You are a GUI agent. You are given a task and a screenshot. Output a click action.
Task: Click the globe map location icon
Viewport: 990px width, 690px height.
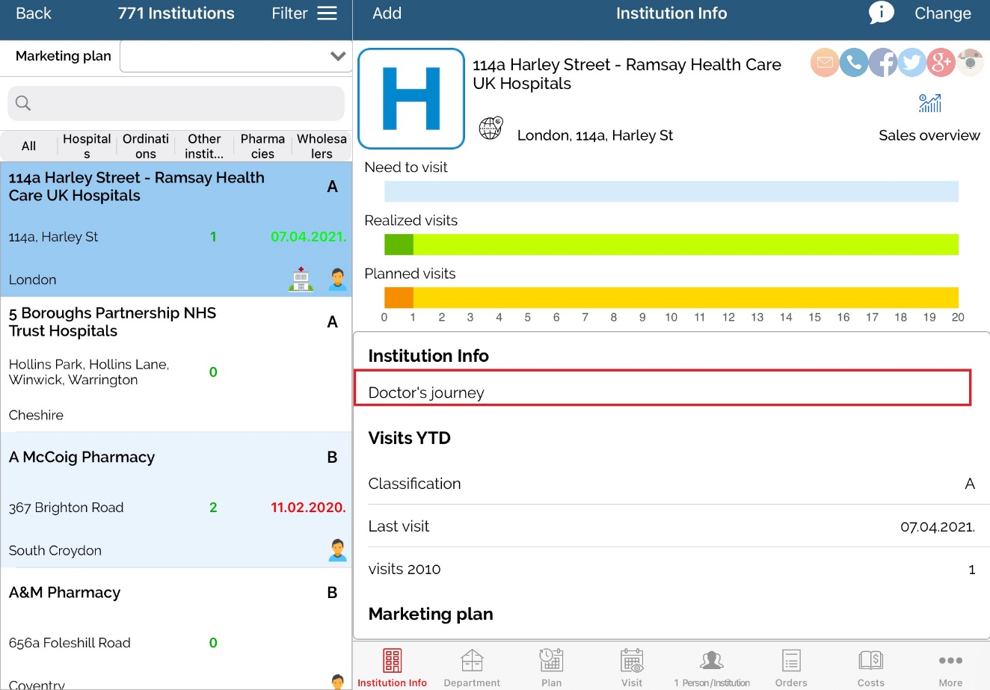491,128
